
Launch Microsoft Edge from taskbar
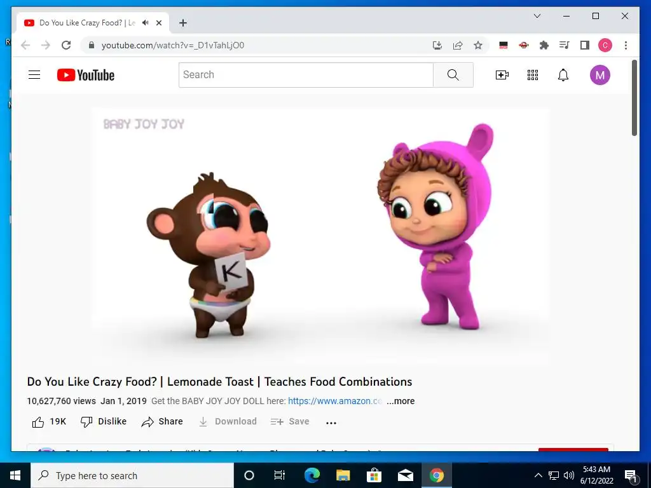pos(312,475)
